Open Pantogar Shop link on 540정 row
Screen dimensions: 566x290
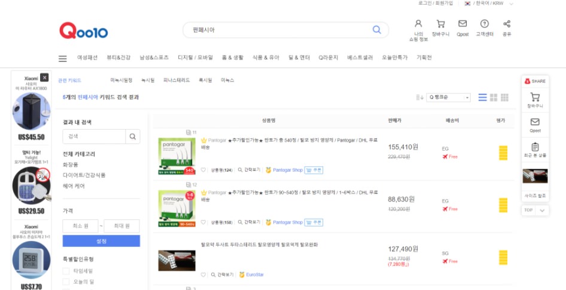(288, 170)
